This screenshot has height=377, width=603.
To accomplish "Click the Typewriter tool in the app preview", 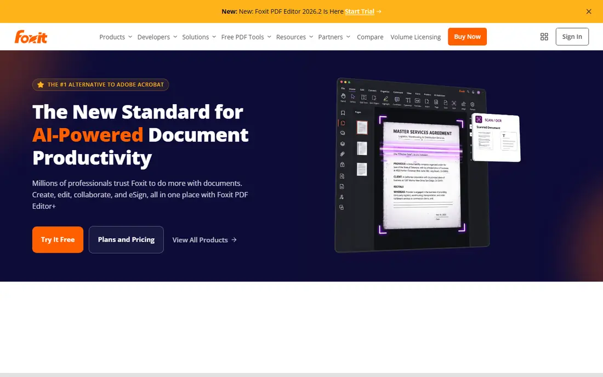I will point(408,100).
